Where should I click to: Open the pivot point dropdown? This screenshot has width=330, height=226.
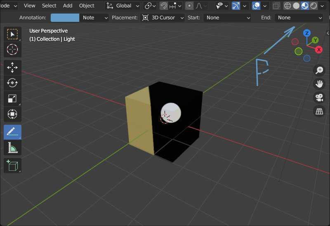(x=150, y=6)
